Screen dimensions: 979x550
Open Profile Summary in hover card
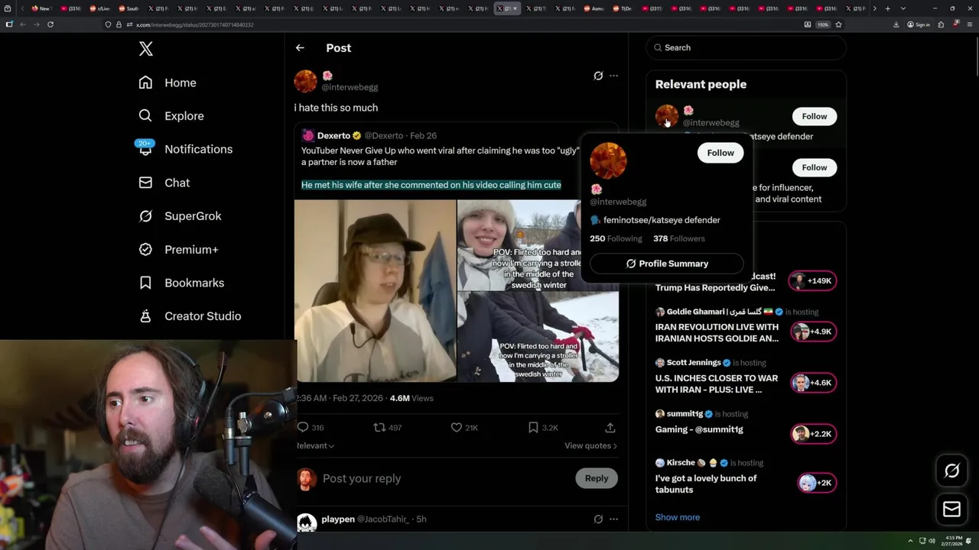pyautogui.click(x=667, y=264)
